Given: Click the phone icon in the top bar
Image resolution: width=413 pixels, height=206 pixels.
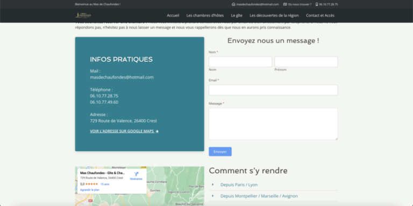Looking at the screenshot, I should tap(317, 4).
